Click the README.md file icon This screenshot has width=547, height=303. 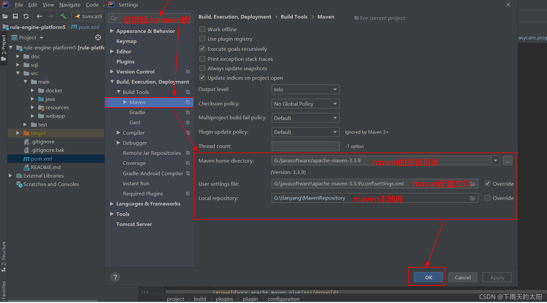click(x=26, y=167)
